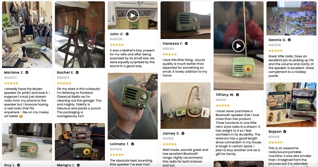The height and width of the screenshot is (167, 318).
Task: Play Tiffany W.'s review video
Action: [238, 46]
